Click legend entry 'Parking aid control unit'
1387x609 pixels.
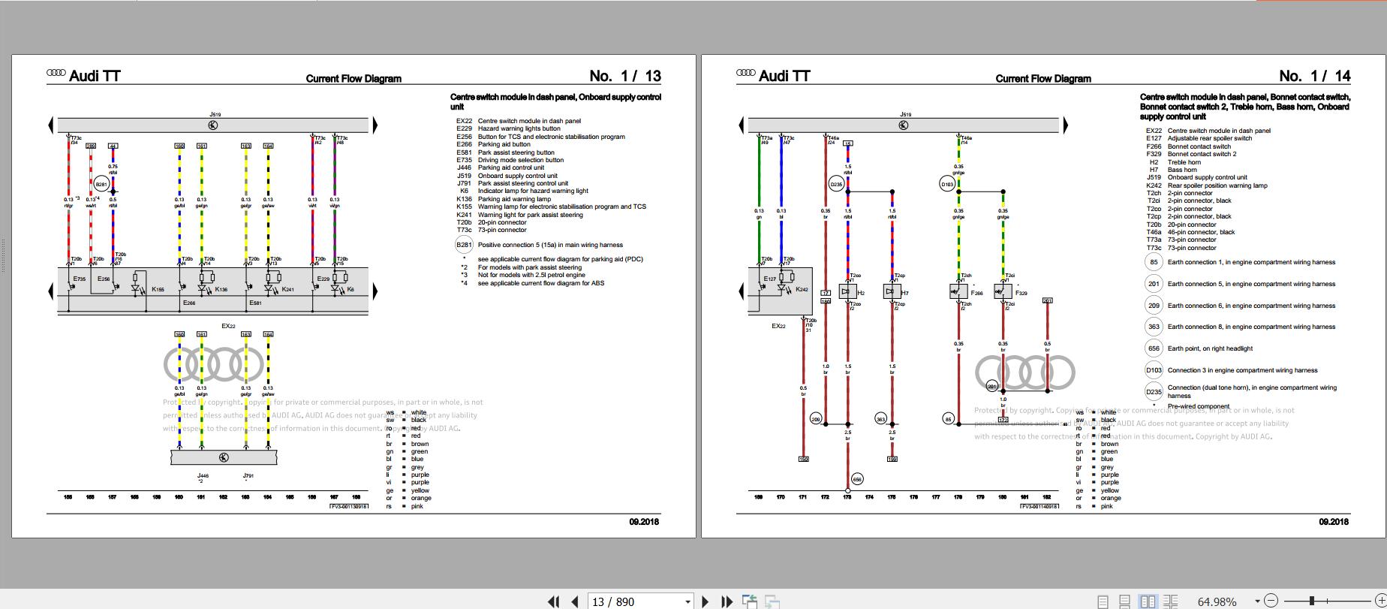(511, 167)
